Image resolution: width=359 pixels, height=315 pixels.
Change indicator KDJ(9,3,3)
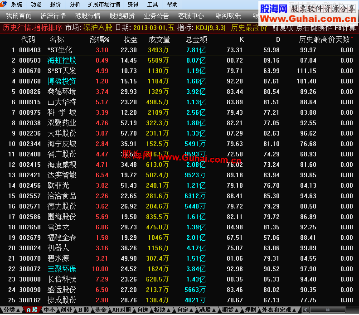pyautogui.click(x=211, y=28)
